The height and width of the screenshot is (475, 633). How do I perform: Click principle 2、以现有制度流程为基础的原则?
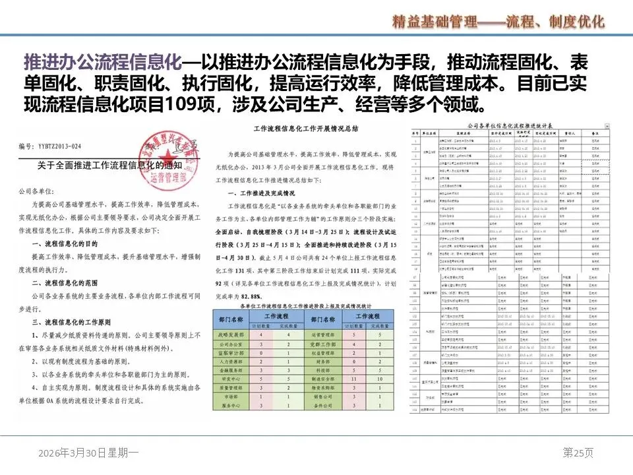click(x=80, y=362)
